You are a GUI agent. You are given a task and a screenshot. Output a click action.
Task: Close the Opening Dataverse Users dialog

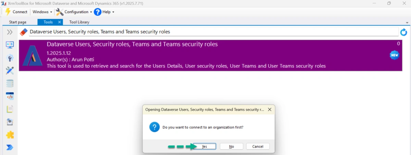coord(270,110)
